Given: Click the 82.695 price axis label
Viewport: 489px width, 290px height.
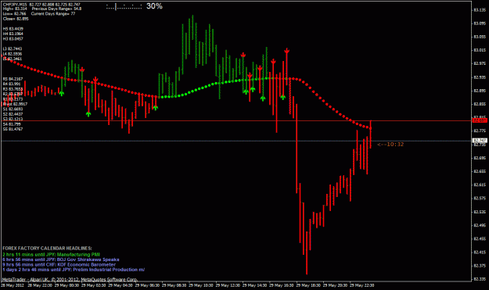Looking at the screenshot, I should [x=480, y=158].
